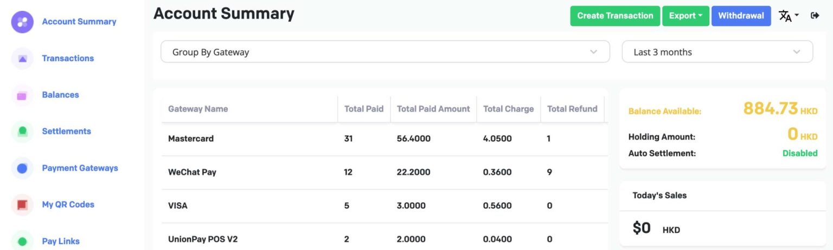Select the Mastercard gateway row
This screenshot has width=833, height=250.
pyautogui.click(x=191, y=139)
